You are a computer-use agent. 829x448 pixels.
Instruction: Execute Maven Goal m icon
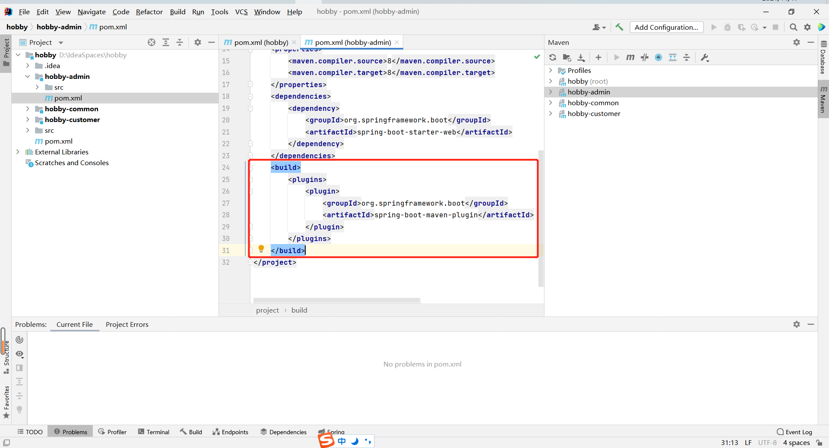point(630,57)
